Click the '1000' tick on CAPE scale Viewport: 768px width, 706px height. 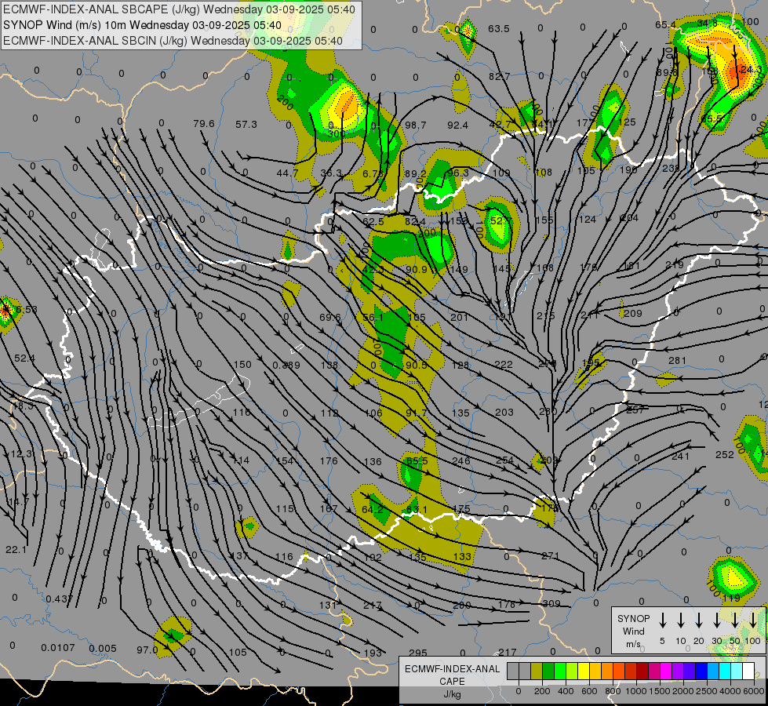pyautogui.click(x=636, y=691)
